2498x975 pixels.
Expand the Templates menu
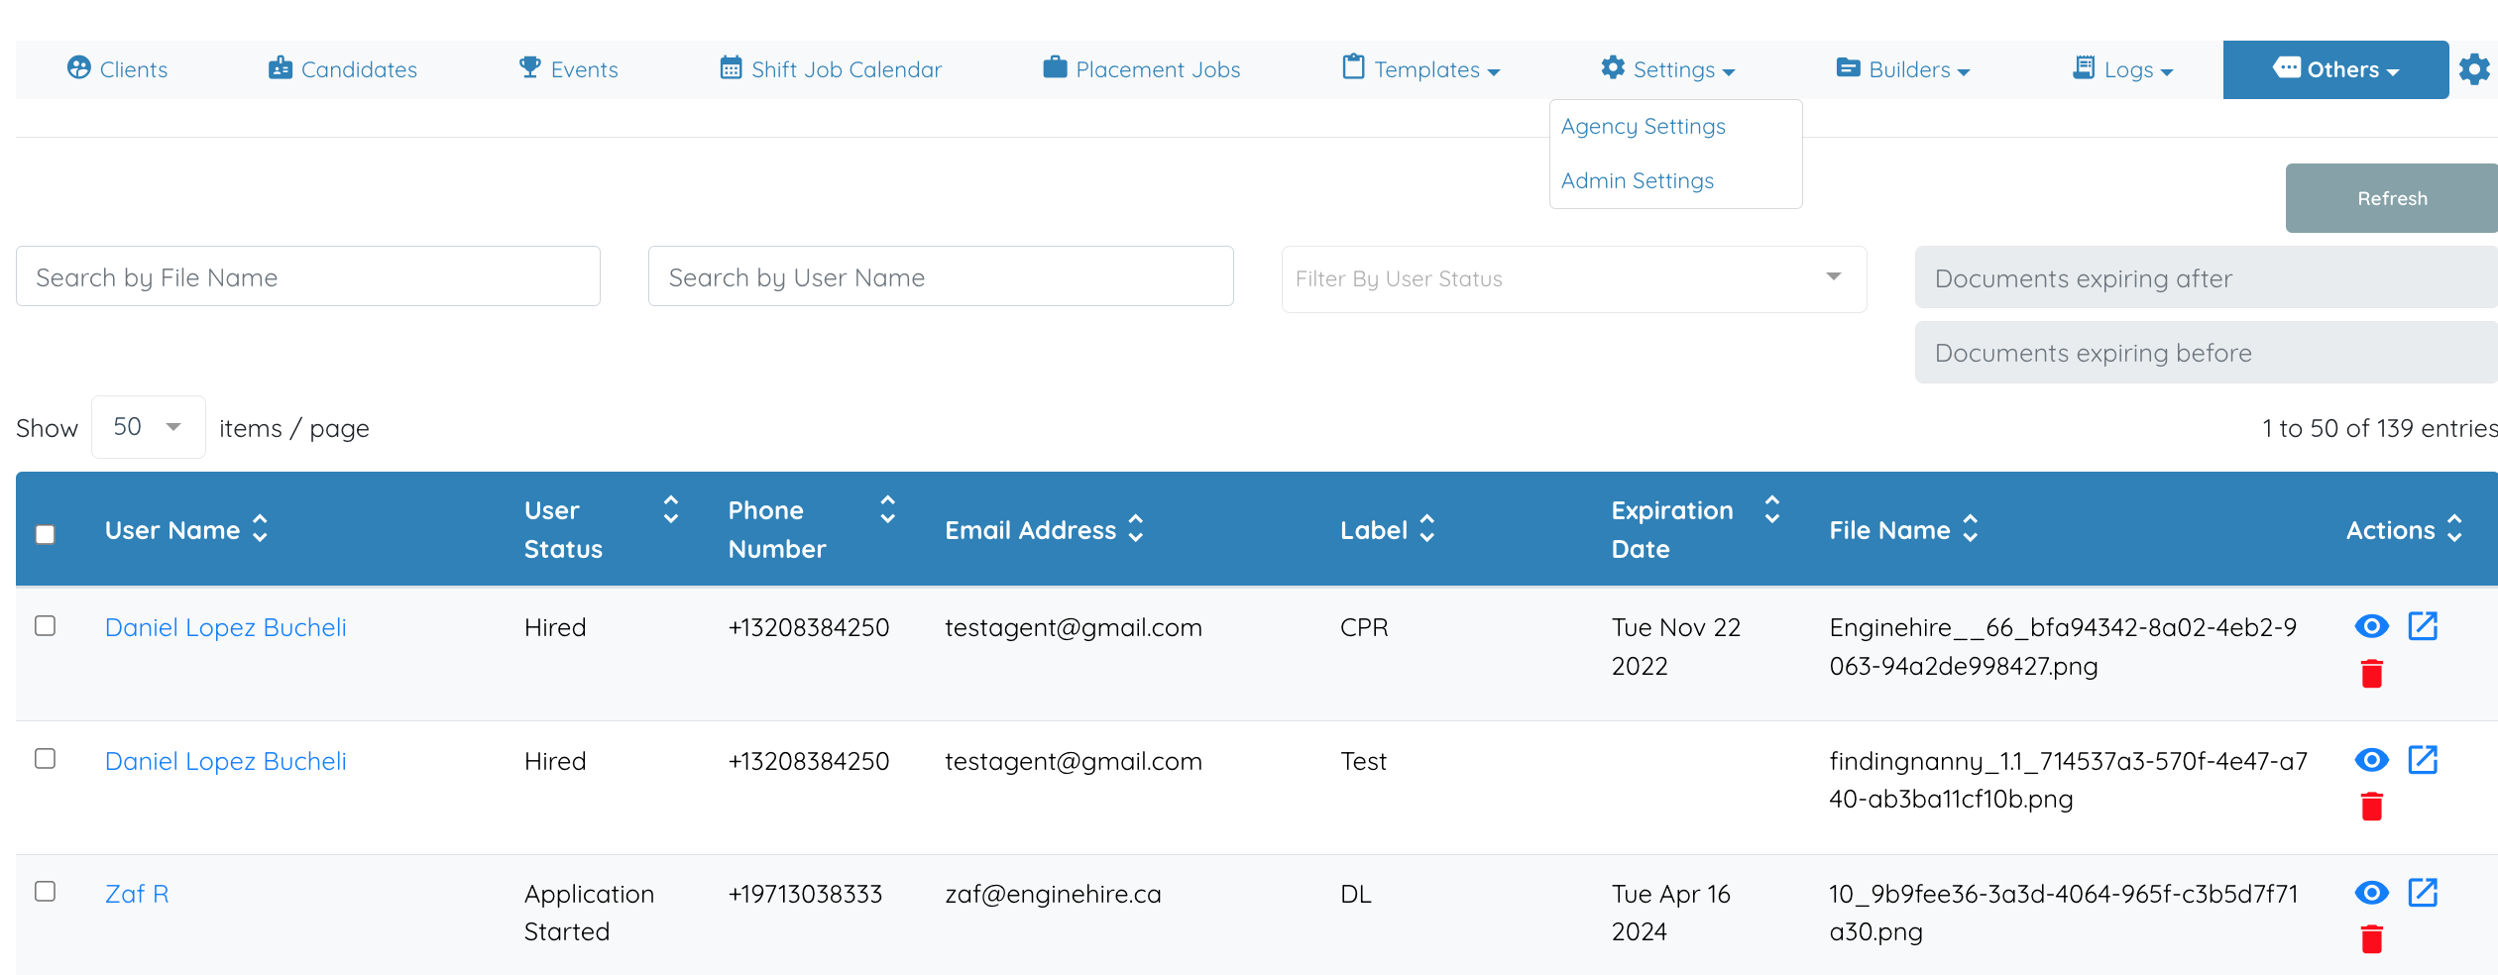1421,69
